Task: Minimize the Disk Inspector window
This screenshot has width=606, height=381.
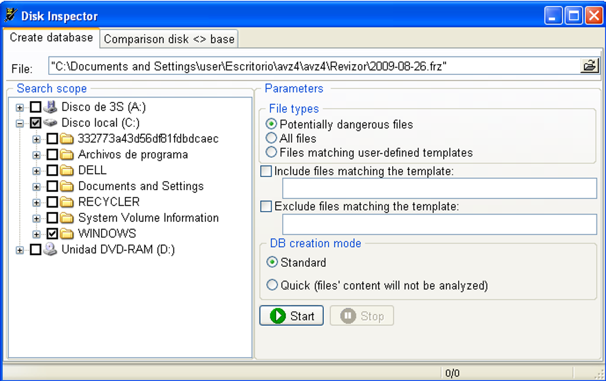Action: coord(554,16)
